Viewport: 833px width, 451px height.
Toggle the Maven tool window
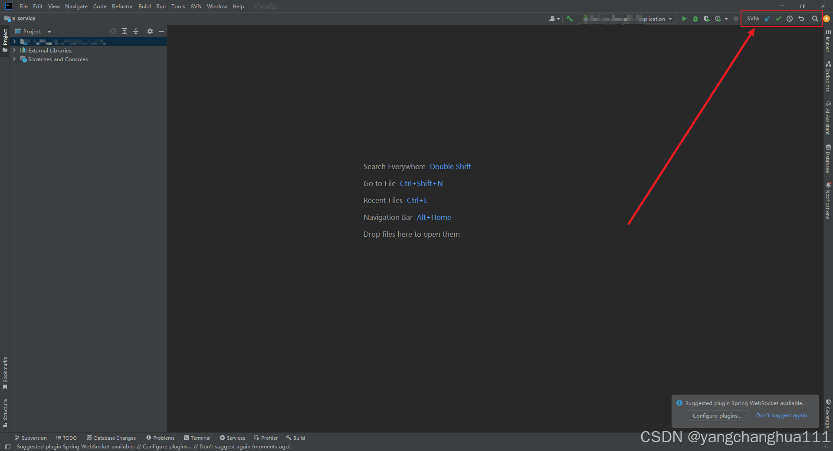click(x=828, y=41)
